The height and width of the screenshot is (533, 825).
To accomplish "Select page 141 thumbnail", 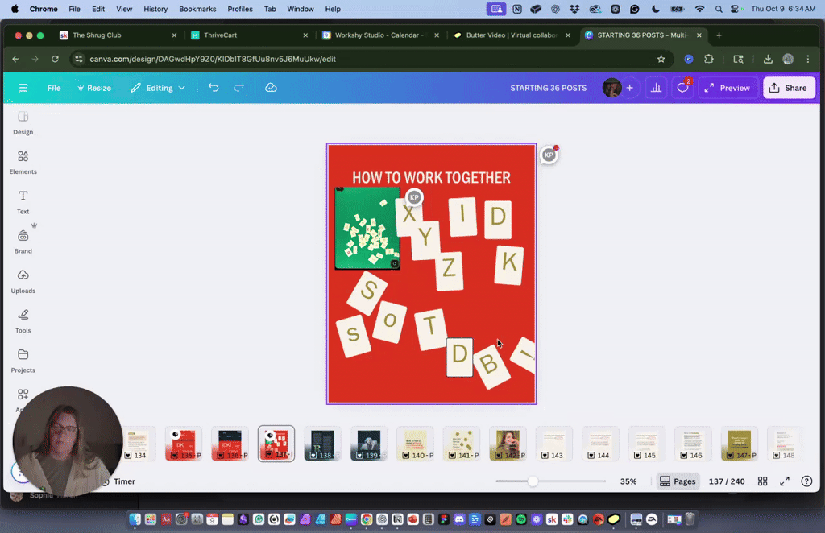I will [x=461, y=444].
